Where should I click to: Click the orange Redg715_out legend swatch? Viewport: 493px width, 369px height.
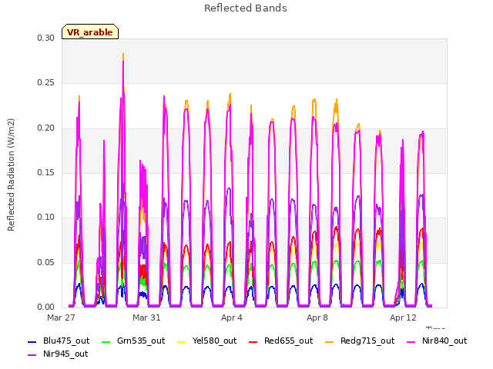point(329,342)
